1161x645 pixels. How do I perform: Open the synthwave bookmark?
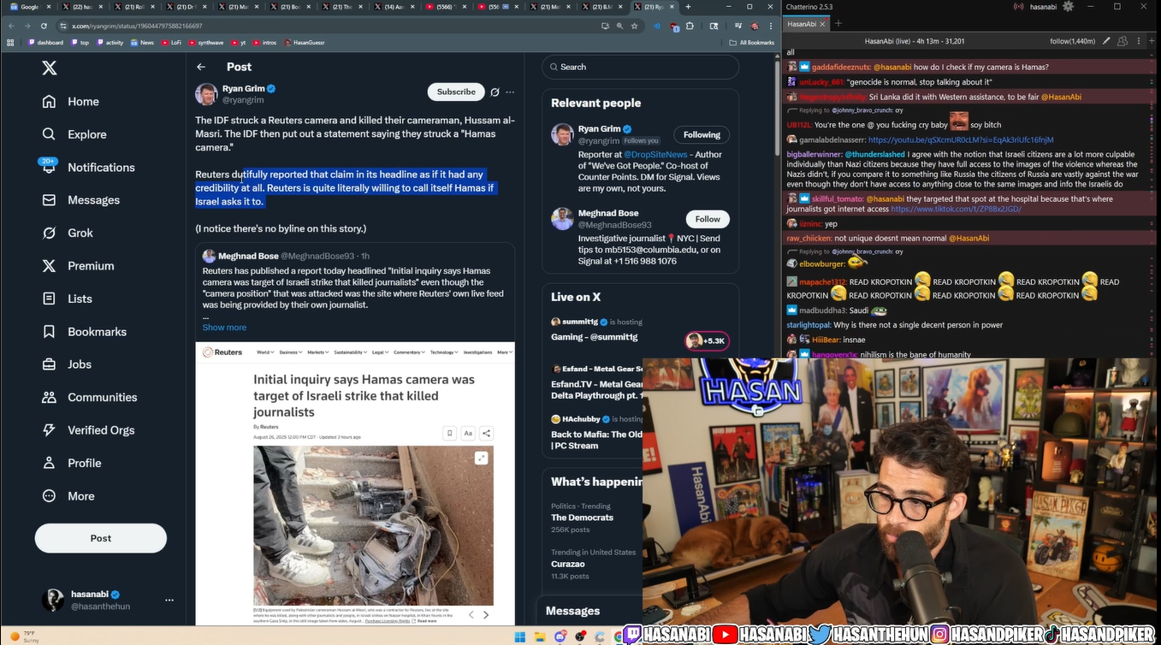[205, 42]
